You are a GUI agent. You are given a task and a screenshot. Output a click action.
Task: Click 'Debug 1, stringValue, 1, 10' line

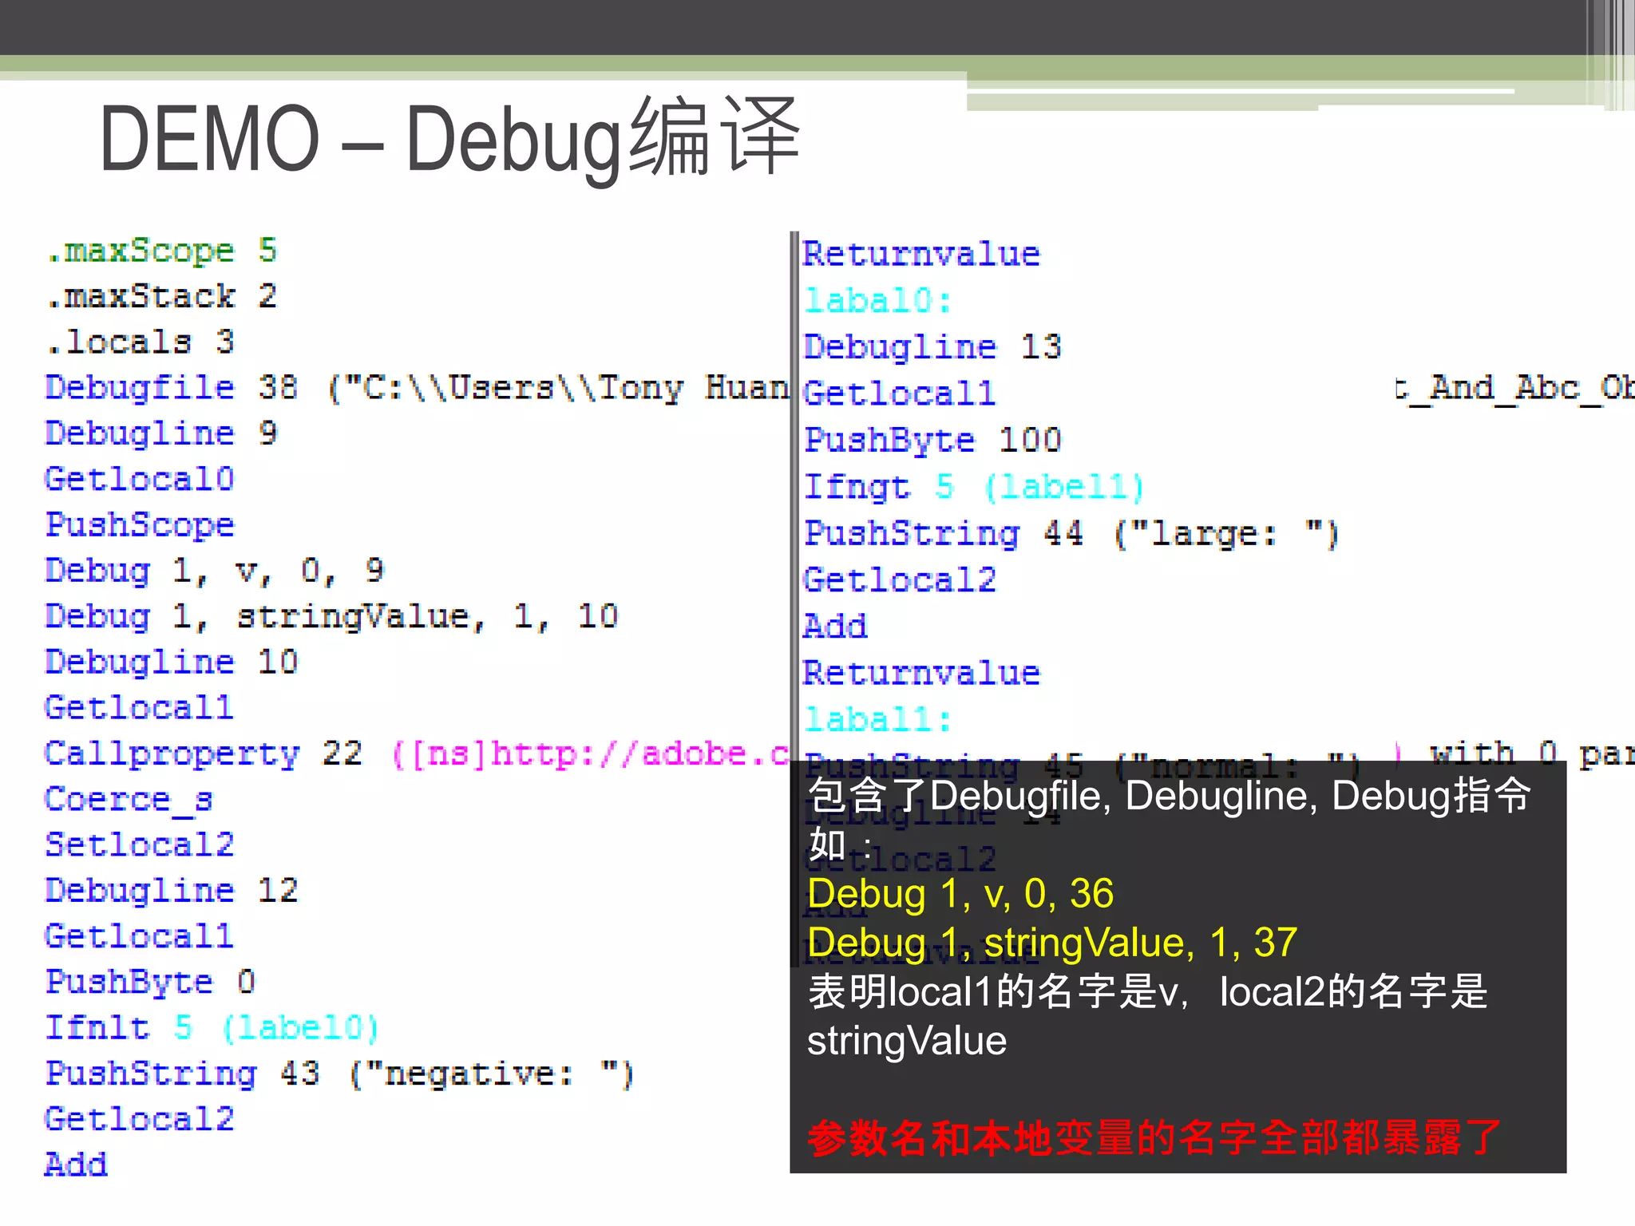(x=331, y=616)
